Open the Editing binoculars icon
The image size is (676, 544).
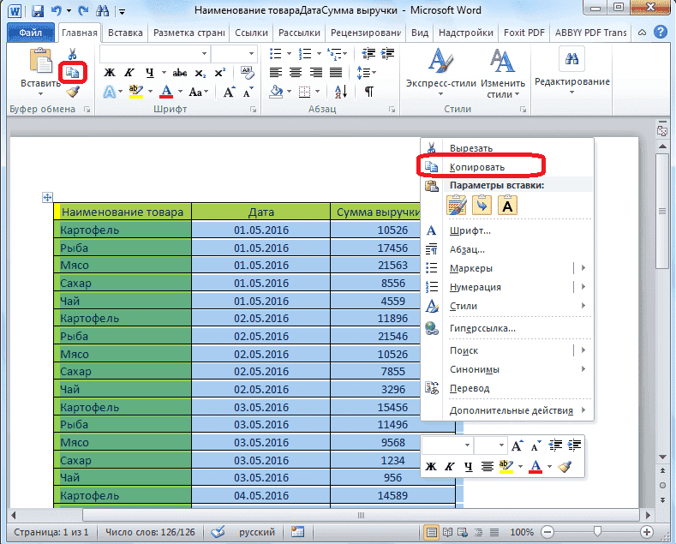(x=571, y=60)
